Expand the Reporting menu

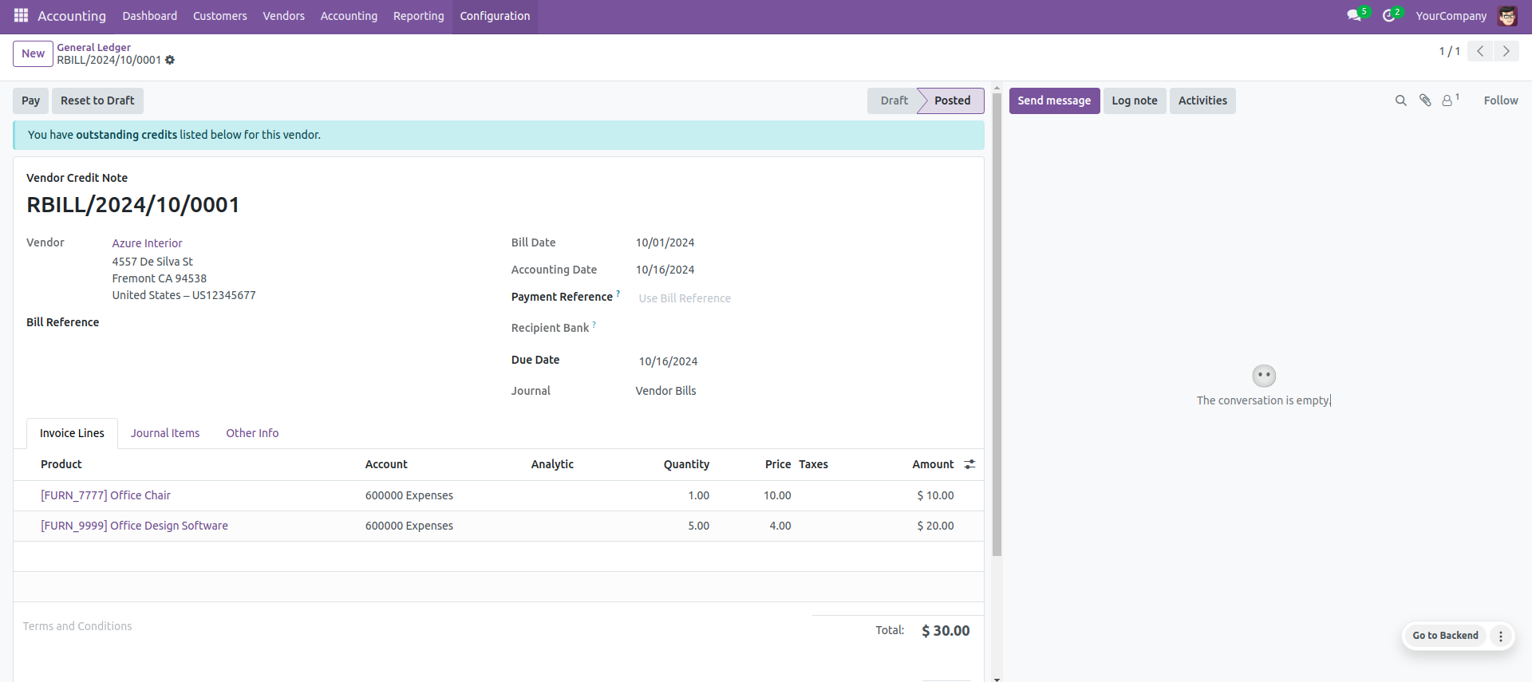418,16
